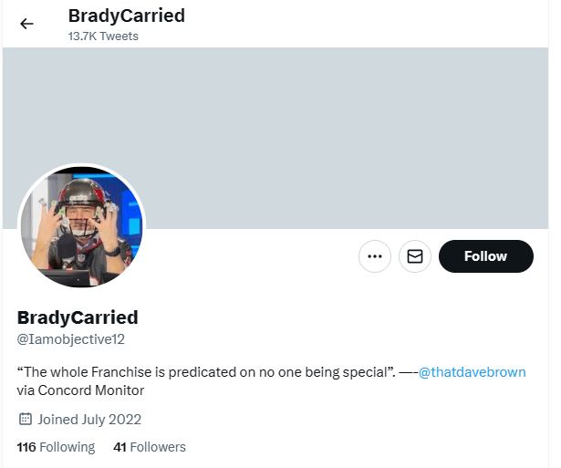Image resolution: width=561 pixels, height=468 pixels.
Task: Click the BradyCarried title in top header
Action: tap(126, 16)
